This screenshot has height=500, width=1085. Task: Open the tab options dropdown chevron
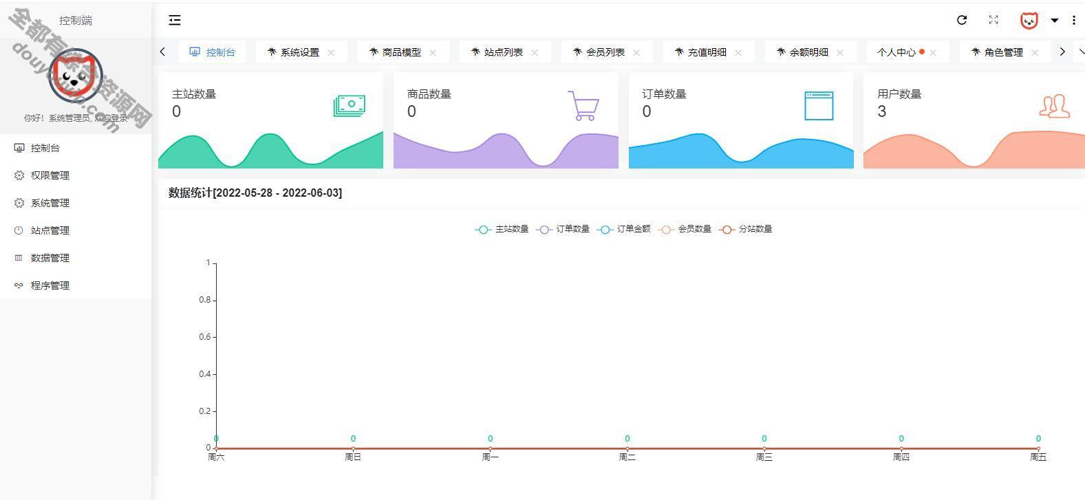pyautogui.click(x=1081, y=52)
